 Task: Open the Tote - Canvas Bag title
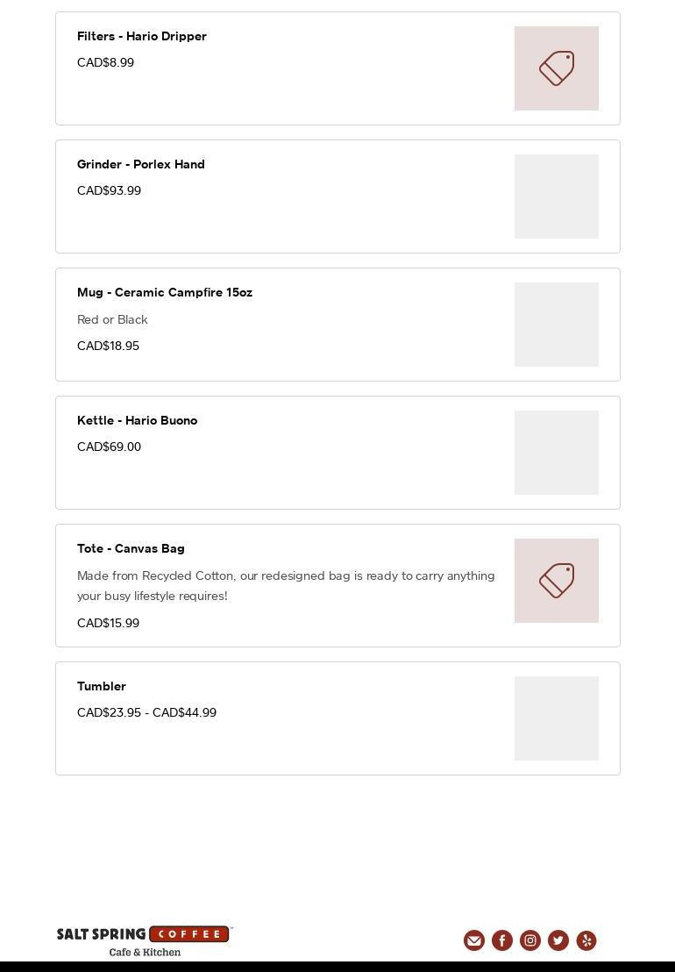(x=131, y=548)
